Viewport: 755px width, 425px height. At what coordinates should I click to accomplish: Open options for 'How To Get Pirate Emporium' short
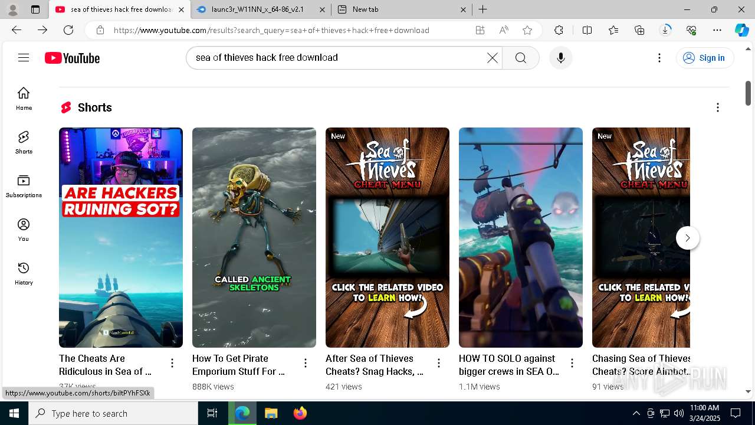click(306, 363)
